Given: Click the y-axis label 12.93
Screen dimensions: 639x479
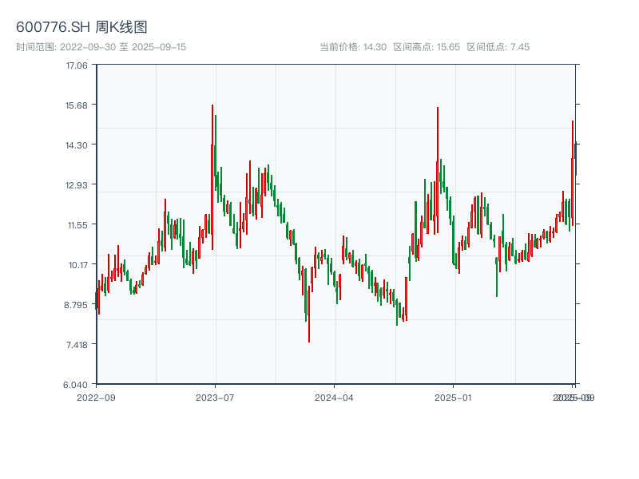Looking at the screenshot, I should [77, 185].
